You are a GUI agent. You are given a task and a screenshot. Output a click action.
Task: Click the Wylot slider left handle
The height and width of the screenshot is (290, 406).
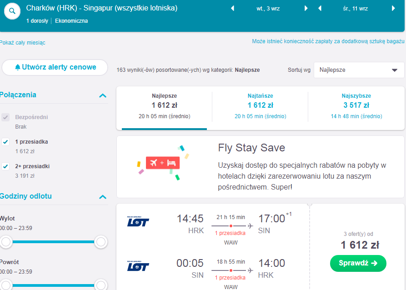[6, 242]
